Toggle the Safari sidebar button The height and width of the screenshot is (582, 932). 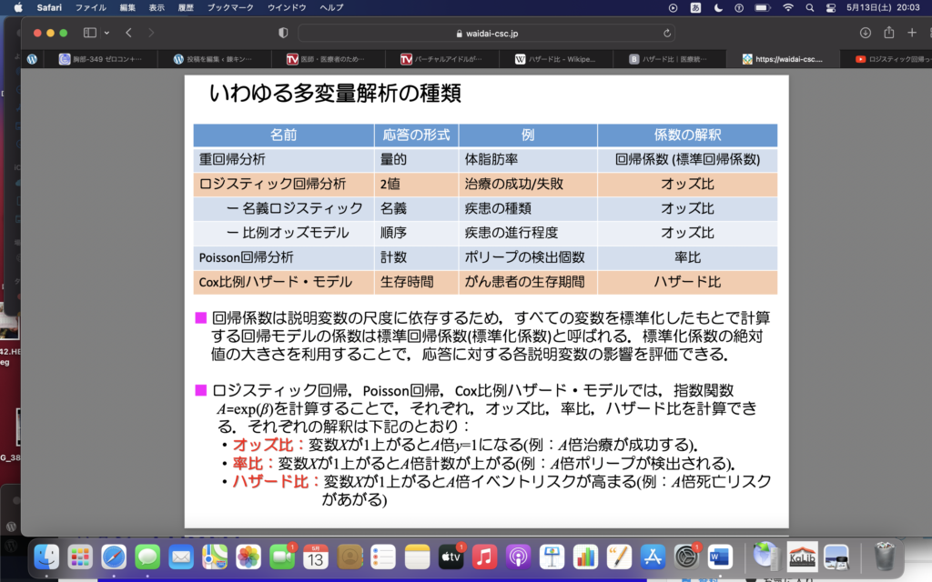[x=89, y=33]
